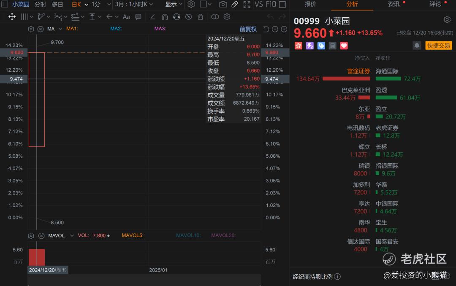
Task: Toggle the magnet snap mode
Action: 165,17
